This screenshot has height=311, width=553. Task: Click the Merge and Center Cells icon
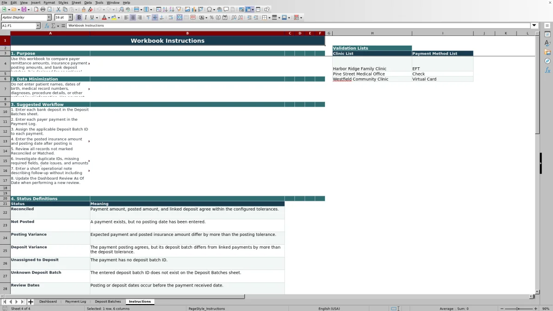coord(180,18)
